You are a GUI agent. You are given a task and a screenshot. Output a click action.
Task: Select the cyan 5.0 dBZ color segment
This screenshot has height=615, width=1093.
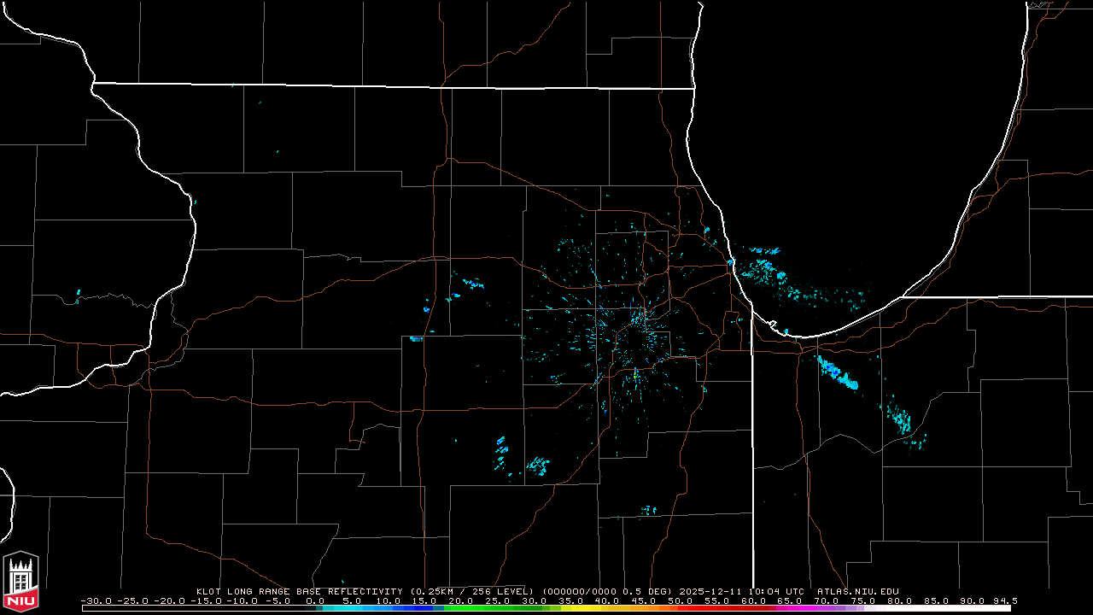(352, 608)
